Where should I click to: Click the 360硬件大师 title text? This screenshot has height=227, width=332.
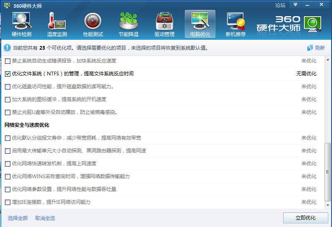(x=28, y=6)
